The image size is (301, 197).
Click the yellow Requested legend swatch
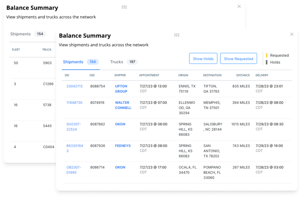coord(267,55)
